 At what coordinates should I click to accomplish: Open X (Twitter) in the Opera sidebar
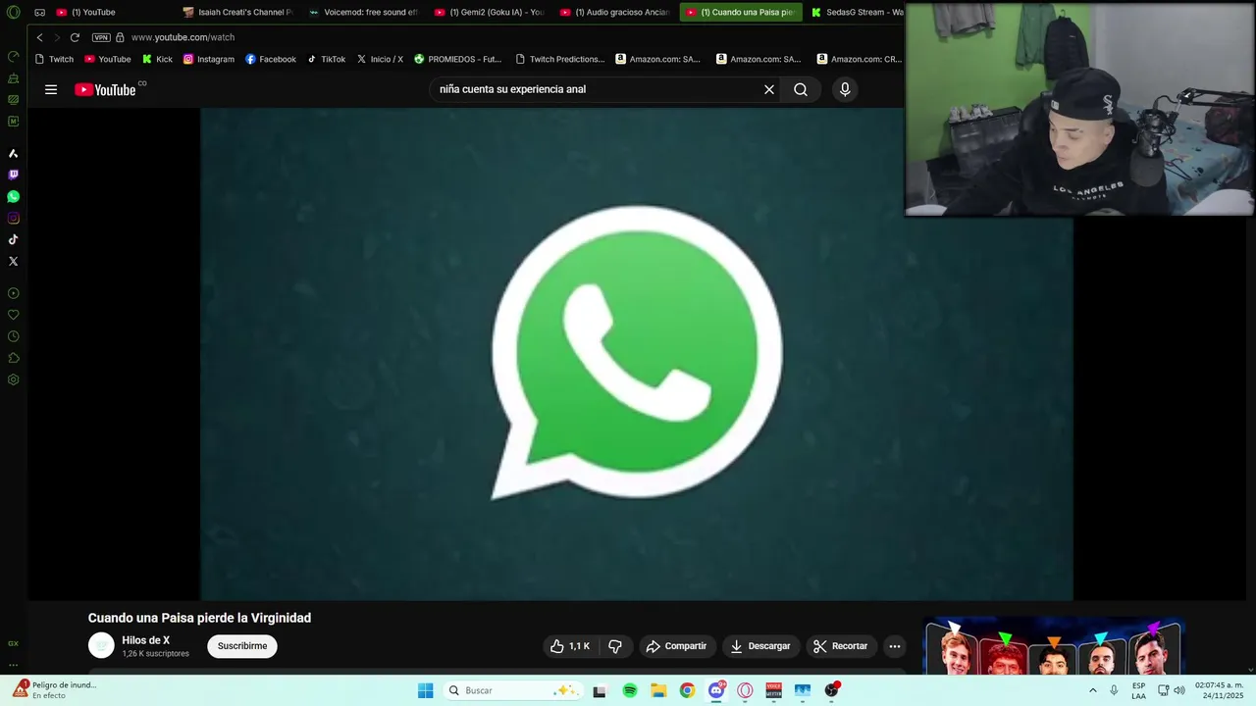(13, 261)
